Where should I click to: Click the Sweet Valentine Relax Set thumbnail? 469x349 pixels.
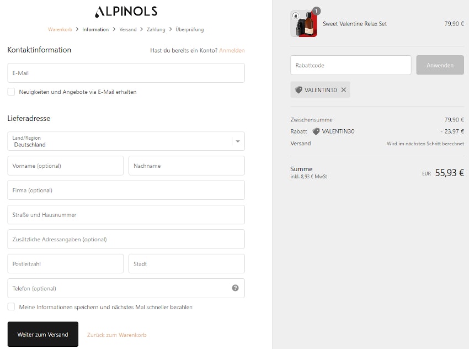[x=304, y=24]
